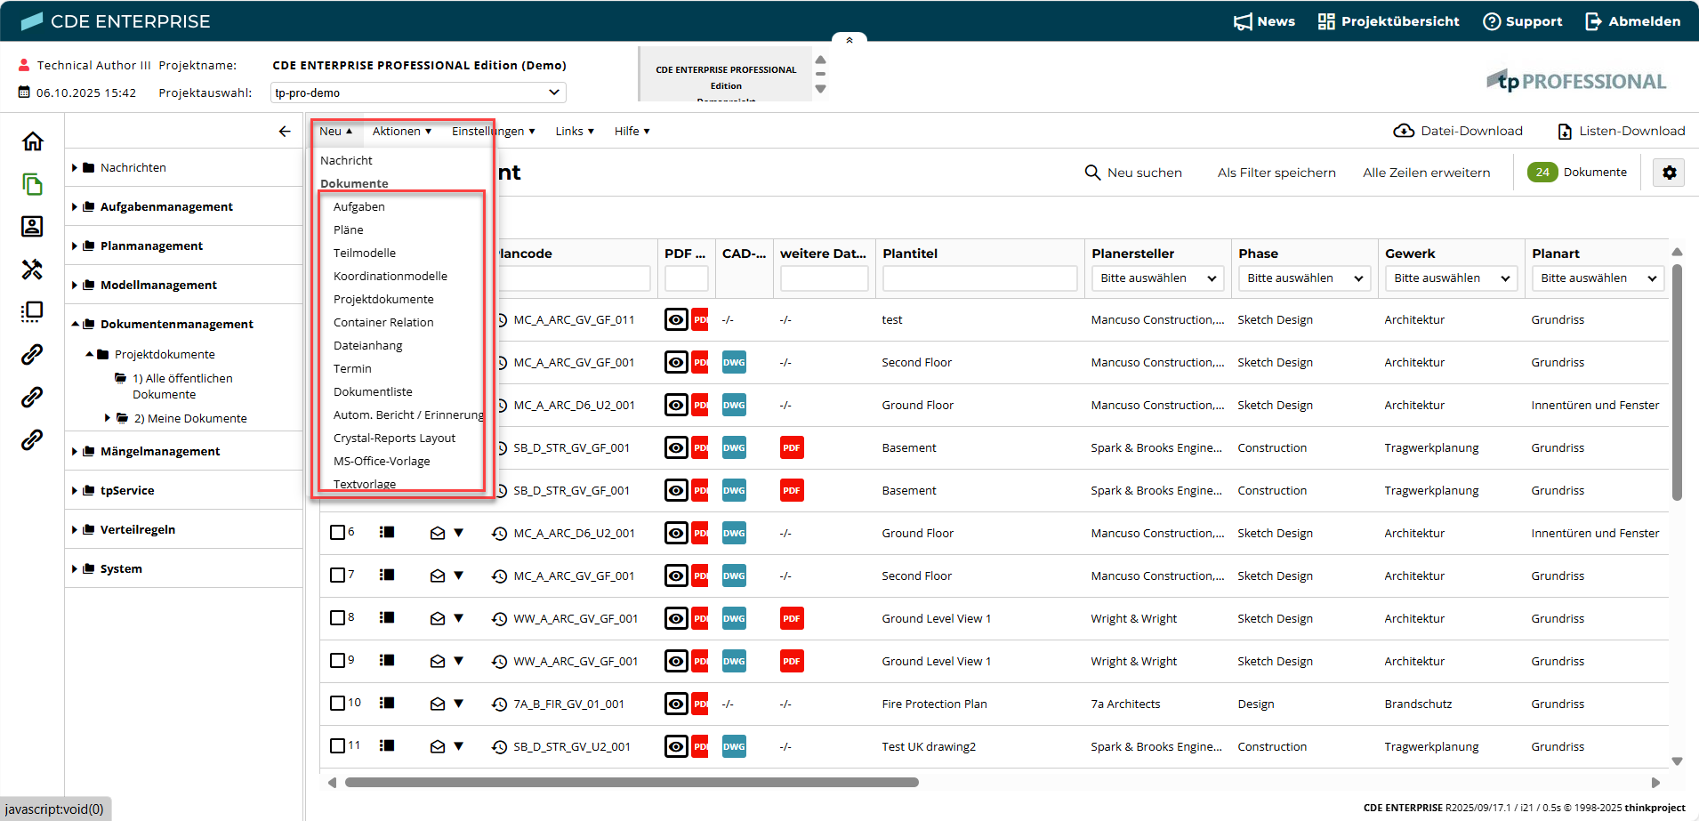1699x821 pixels.
Task: Click Als Filter speichern
Action: (x=1276, y=173)
